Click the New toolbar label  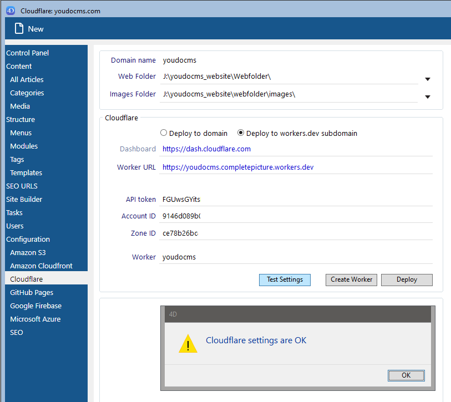[36, 29]
